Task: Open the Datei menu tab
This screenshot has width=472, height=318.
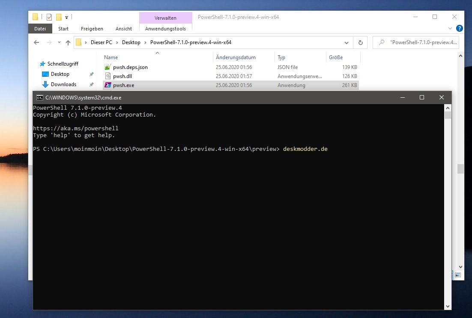Action: tap(40, 29)
